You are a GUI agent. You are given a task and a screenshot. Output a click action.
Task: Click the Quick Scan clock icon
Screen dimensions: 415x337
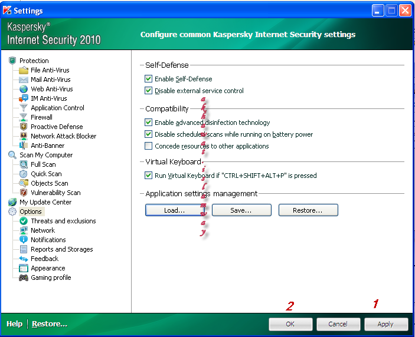pos(24,174)
